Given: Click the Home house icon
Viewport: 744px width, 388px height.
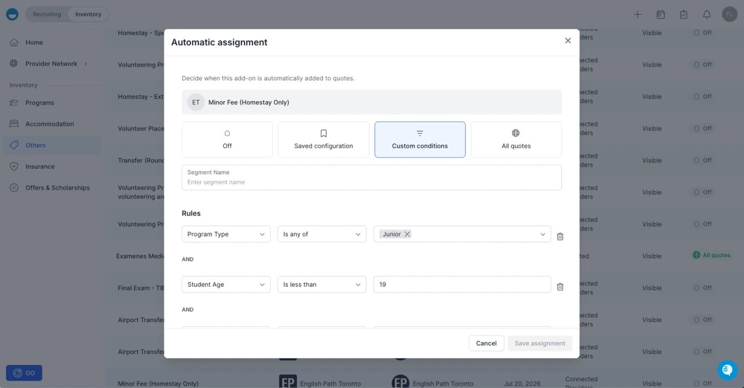Looking at the screenshot, I should click(14, 43).
